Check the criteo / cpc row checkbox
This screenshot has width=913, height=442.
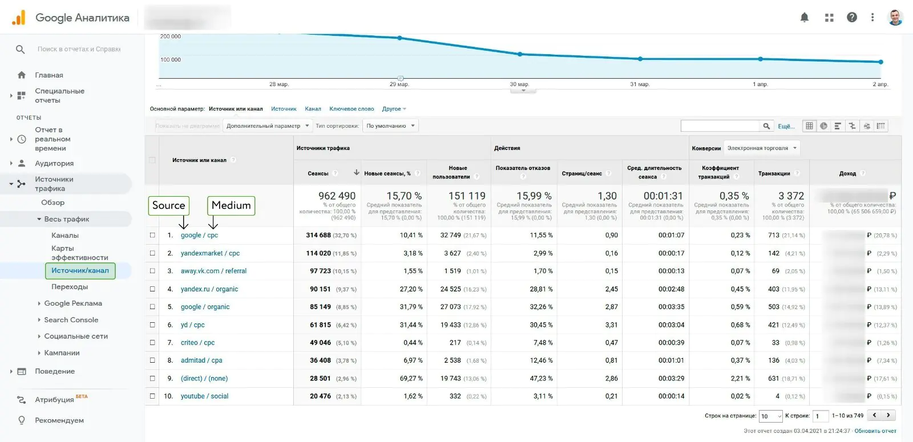(x=152, y=343)
